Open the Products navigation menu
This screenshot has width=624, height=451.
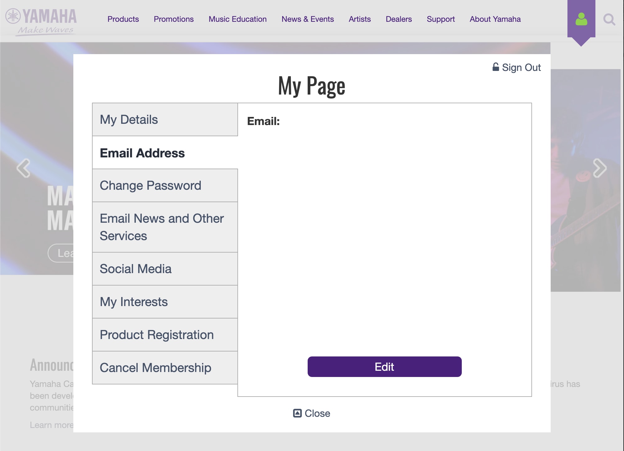123,19
